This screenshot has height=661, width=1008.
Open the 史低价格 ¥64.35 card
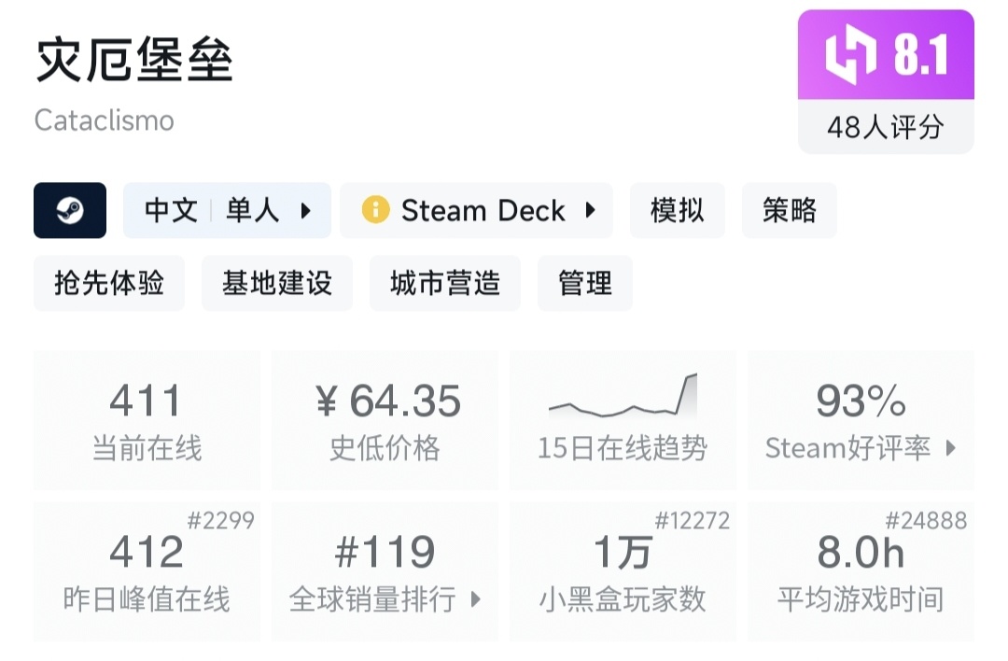coord(385,421)
